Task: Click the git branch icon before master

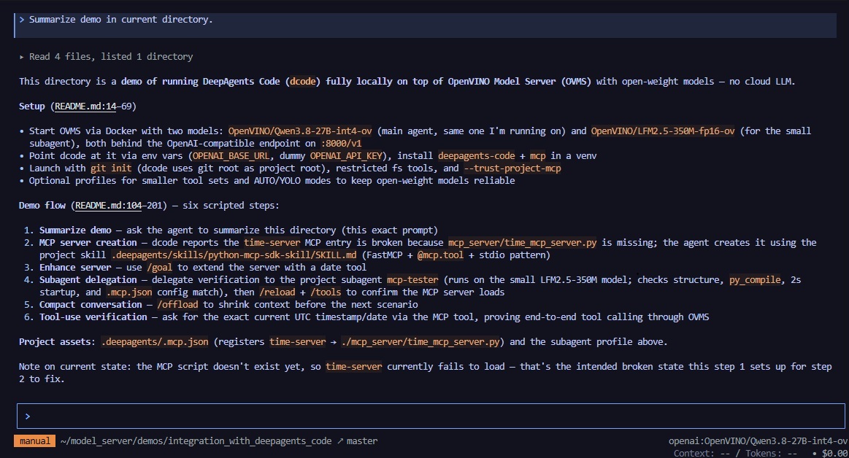Action: click(340, 440)
